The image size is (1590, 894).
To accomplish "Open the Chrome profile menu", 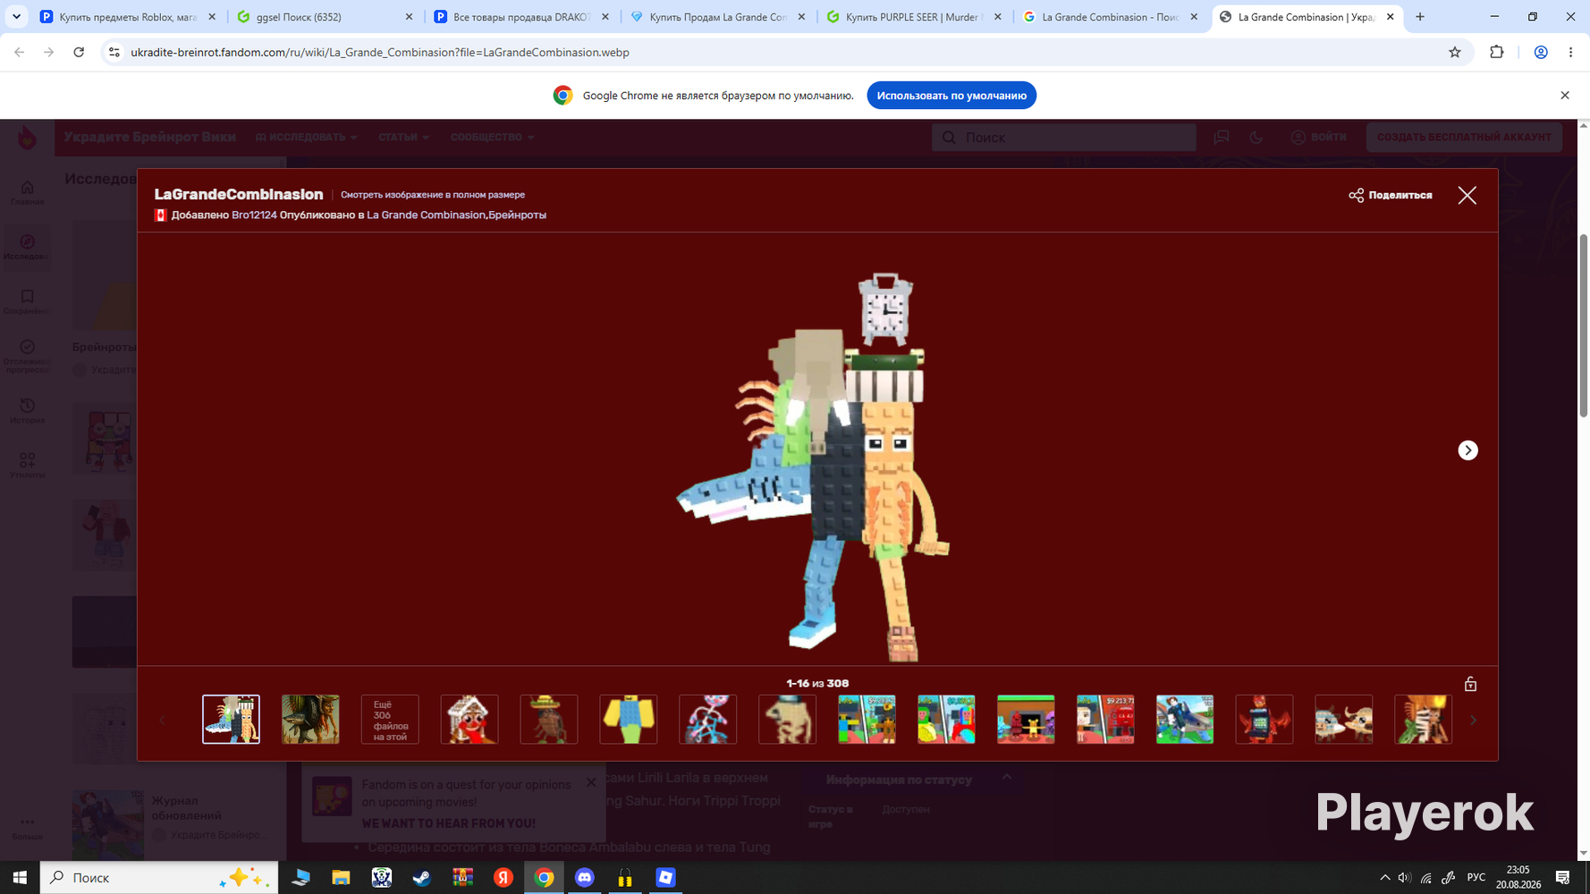I will 1541,53.
